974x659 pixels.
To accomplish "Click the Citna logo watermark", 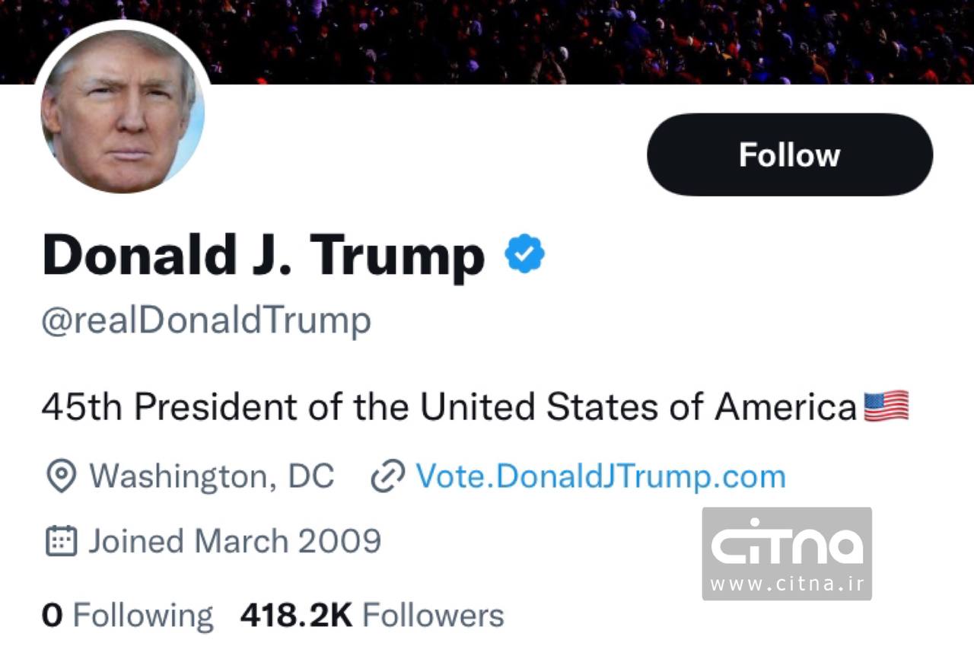I will 787,543.
